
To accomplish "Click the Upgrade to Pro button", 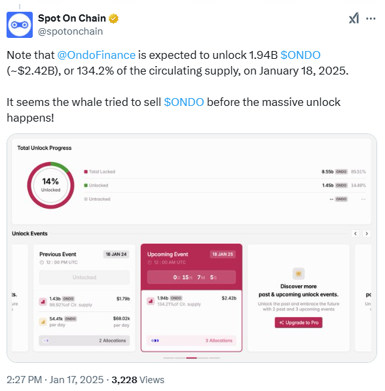I will click(x=299, y=322).
